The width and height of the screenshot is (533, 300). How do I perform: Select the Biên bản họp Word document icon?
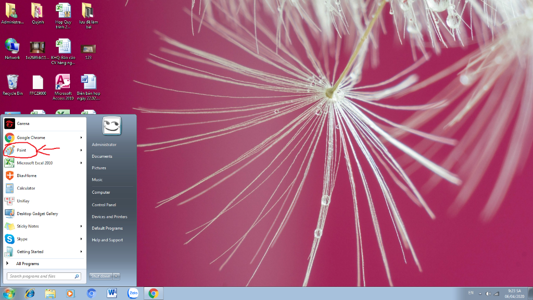pos(88,87)
